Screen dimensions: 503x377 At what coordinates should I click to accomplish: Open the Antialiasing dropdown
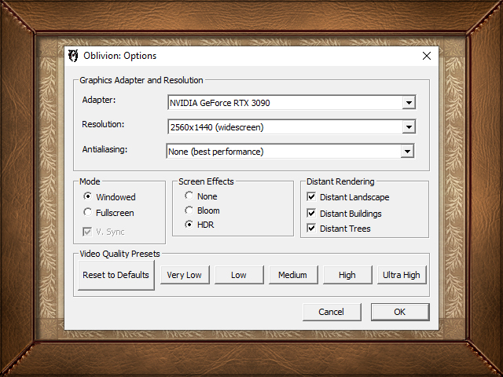[407, 152]
